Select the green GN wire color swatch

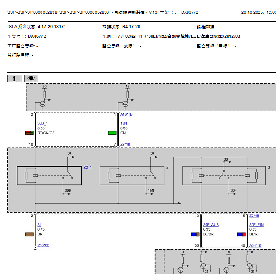coord(112,133)
